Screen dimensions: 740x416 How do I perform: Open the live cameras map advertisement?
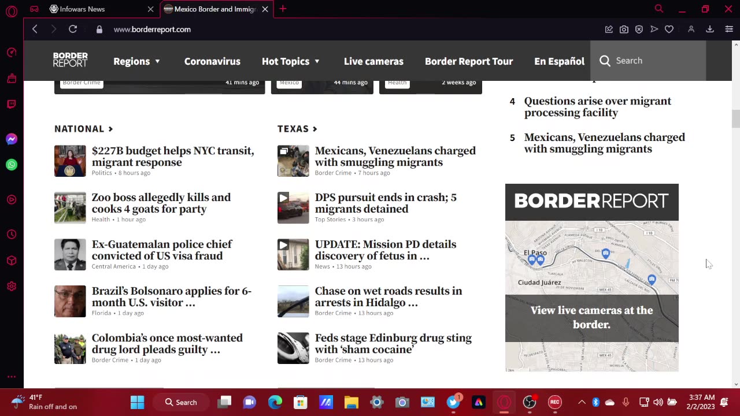(591, 277)
